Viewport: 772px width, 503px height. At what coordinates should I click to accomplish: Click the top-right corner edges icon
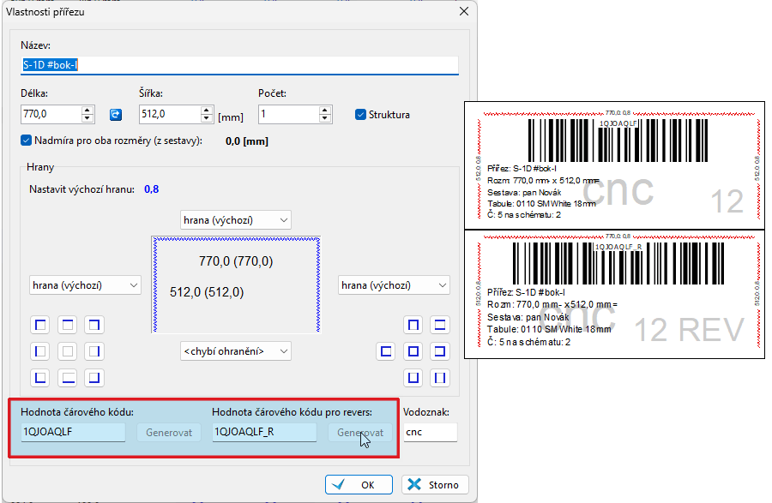(94, 325)
